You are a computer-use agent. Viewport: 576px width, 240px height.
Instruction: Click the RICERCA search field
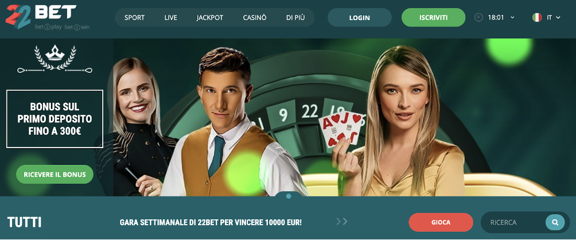pos(513,222)
